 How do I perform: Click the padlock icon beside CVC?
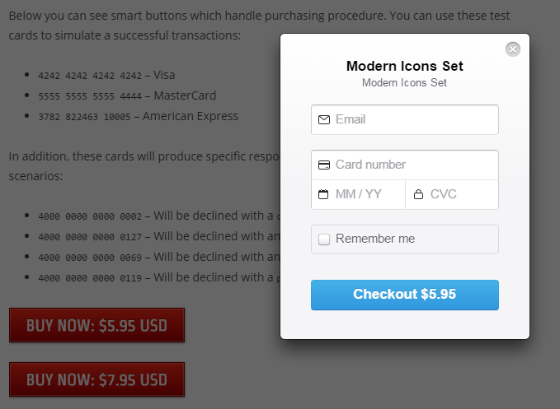(418, 195)
